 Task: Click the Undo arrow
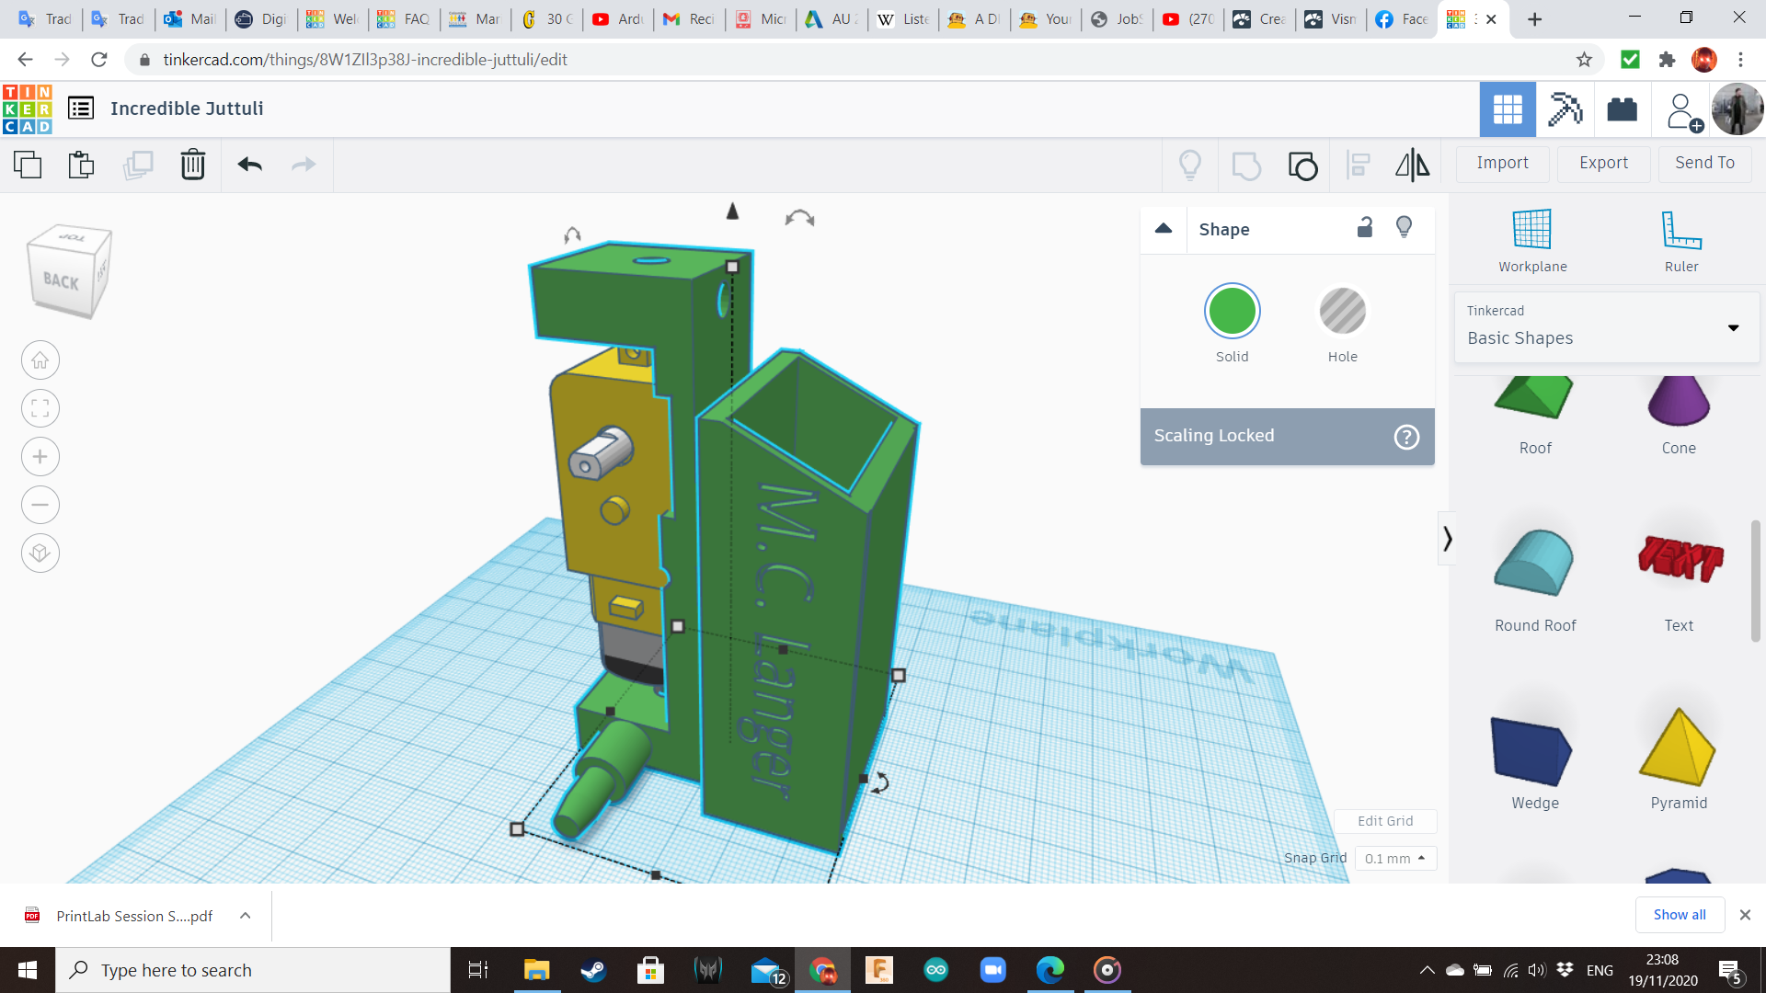click(250, 165)
